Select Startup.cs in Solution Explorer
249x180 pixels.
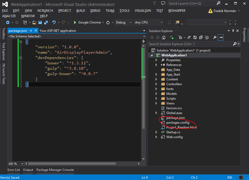tap(173, 132)
